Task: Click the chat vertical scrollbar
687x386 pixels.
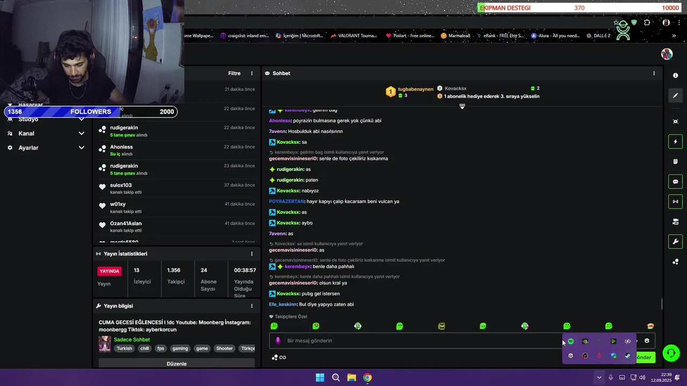Action: click(x=661, y=304)
